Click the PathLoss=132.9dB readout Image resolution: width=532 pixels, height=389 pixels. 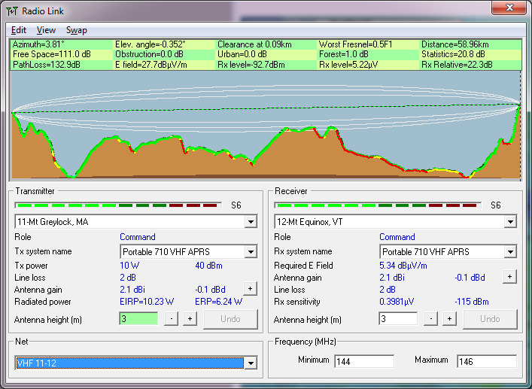click(x=47, y=65)
